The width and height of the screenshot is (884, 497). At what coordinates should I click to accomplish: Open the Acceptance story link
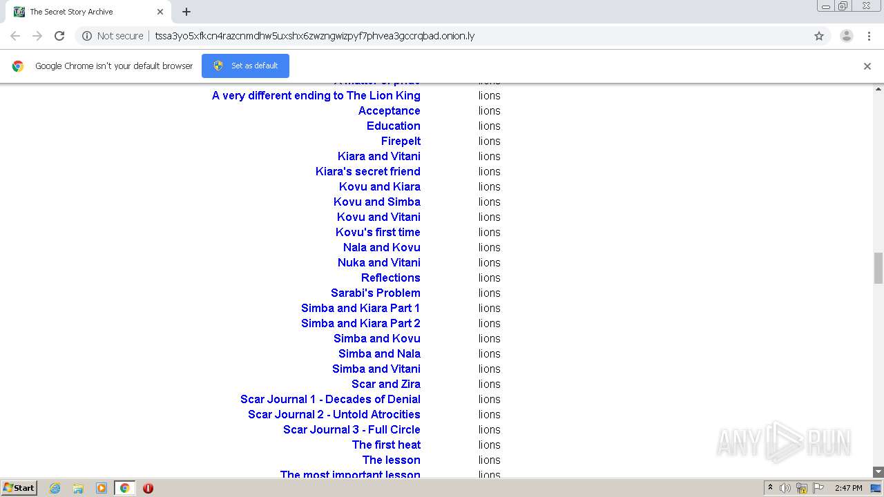[x=389, y=110]
